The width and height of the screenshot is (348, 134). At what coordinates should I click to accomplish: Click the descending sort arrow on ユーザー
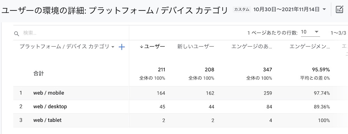coord(141,47)
